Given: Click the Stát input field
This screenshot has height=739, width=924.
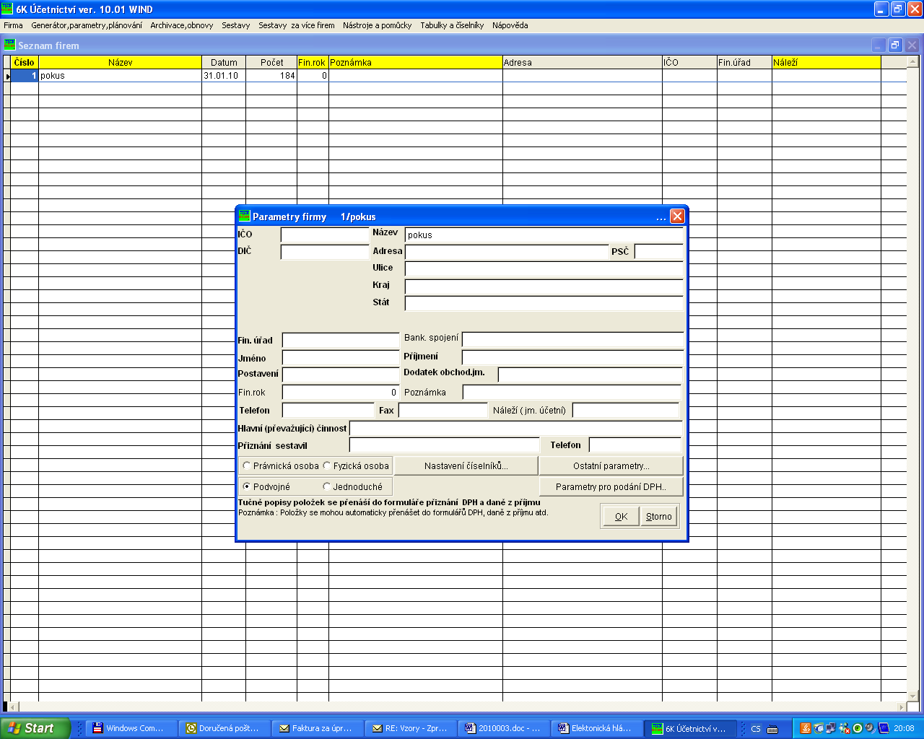Looking at the screenshot, I should (544, 303).
